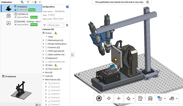Open the Measure tool dropdown arrow
The image size is (183, 106).
(177, 99)
